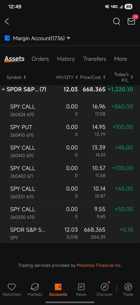Open the Markets planet icon
The image size is (140, 305).
35,287
